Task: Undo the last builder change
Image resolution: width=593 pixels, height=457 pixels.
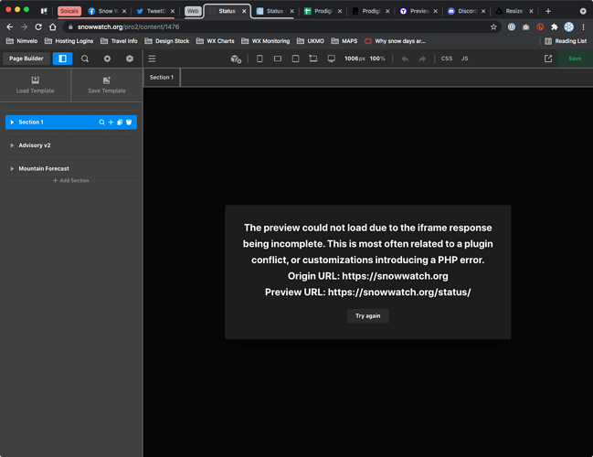Action: coord(405,58)
